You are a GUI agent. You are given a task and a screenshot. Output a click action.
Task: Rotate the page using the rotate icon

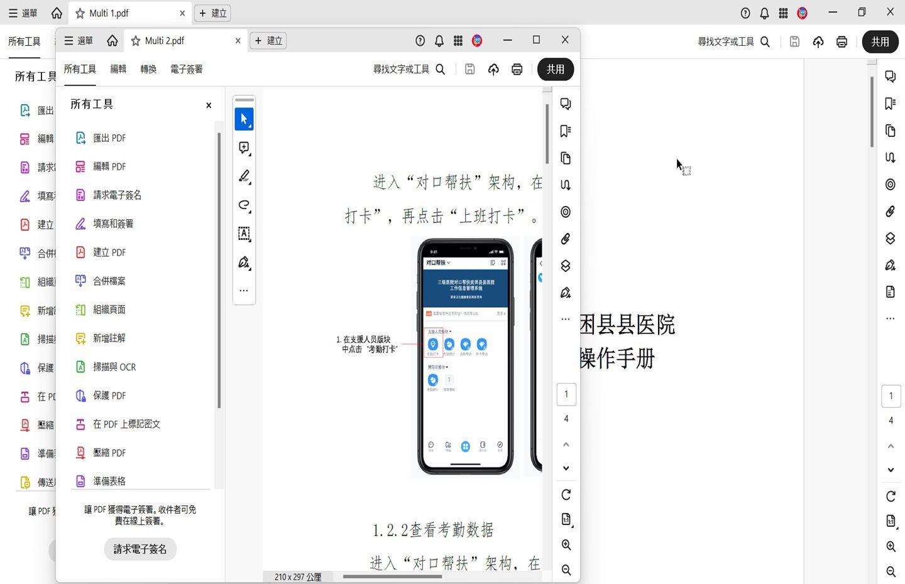[x=566, y=494]
